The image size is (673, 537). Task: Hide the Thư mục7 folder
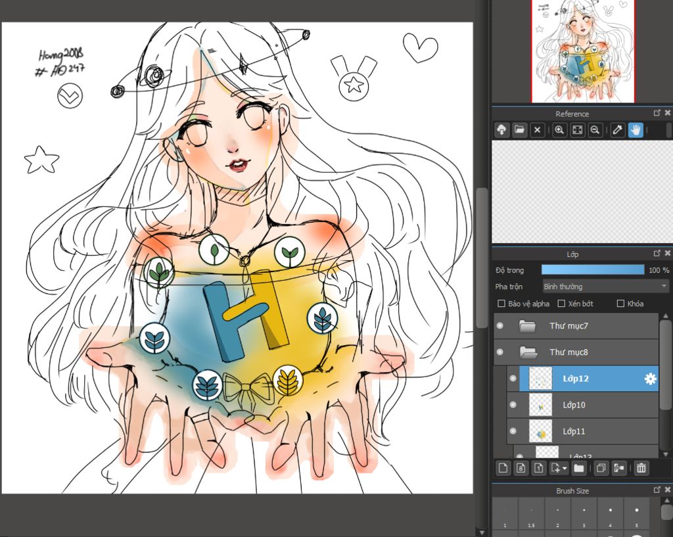(499, 326)
